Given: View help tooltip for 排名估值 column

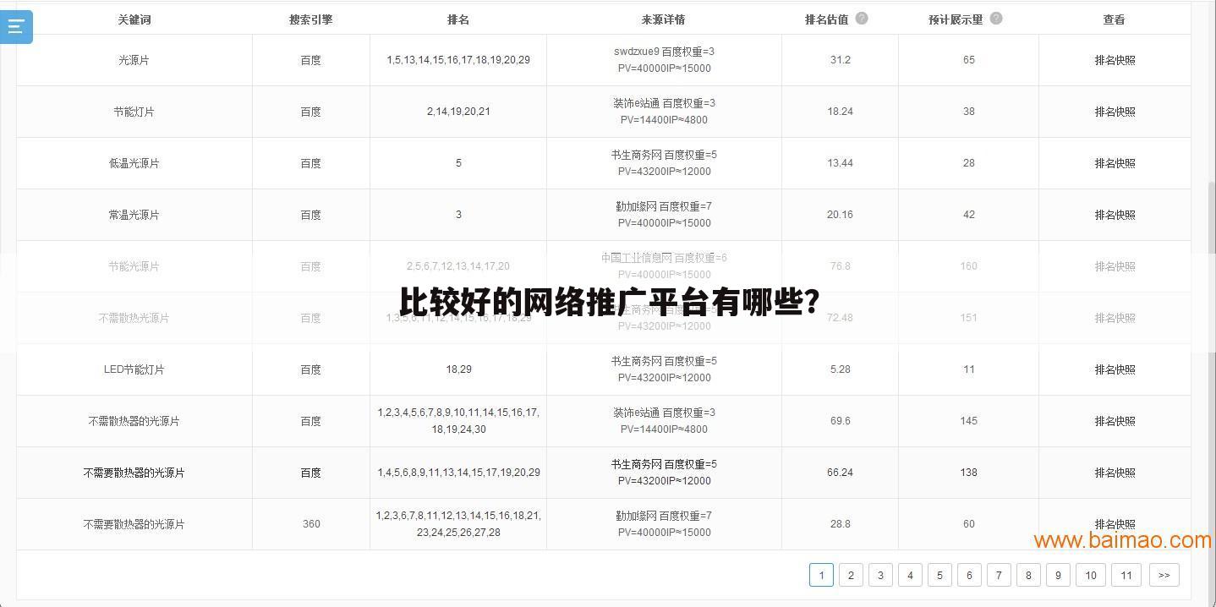Looking at the screenshot, I should (861, 18).
